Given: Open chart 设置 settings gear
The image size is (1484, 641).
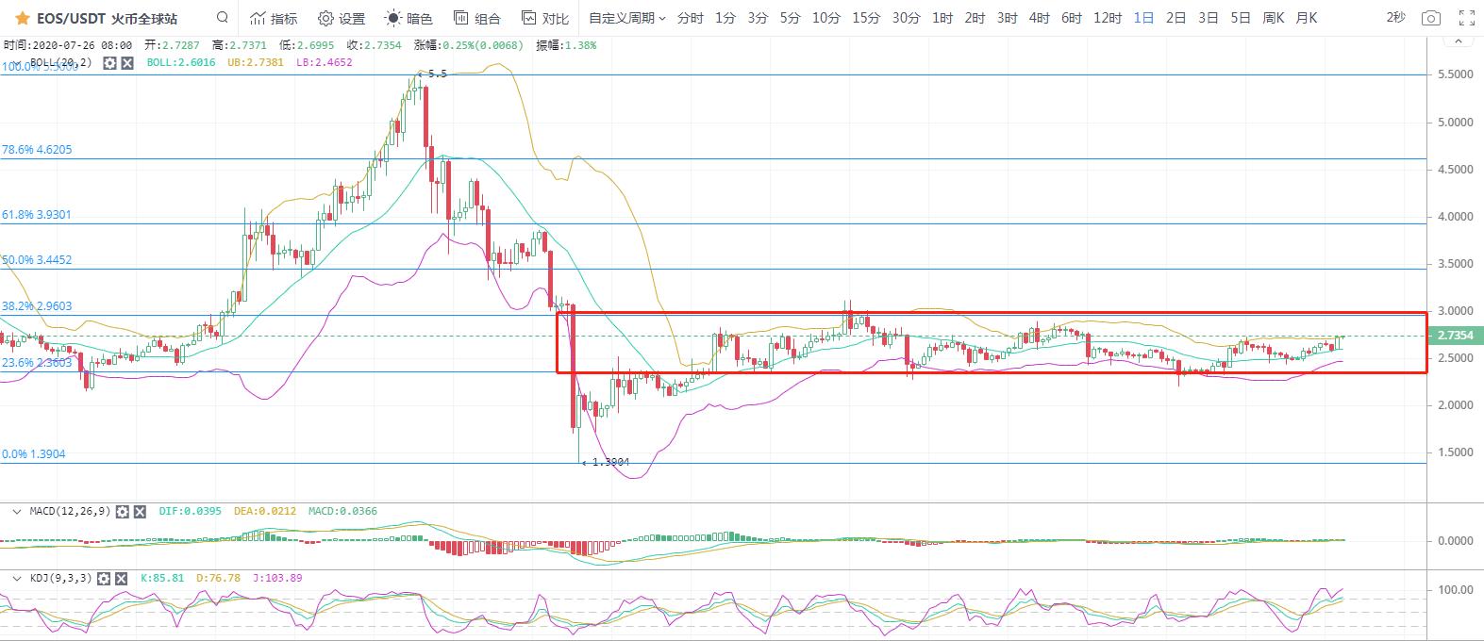Looking at the screenshot, I should (342, 18).
